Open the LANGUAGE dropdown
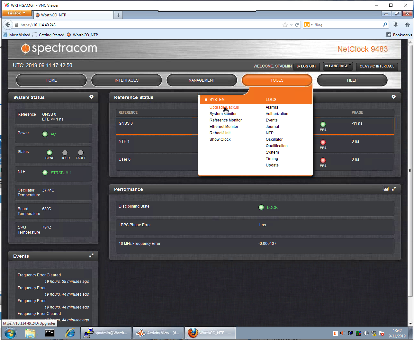This screenshot has height=340, width=414. point(337,66)
